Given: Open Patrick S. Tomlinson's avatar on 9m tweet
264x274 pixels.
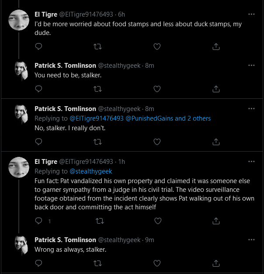Looking at the screenshot, I should pos(21,245).
